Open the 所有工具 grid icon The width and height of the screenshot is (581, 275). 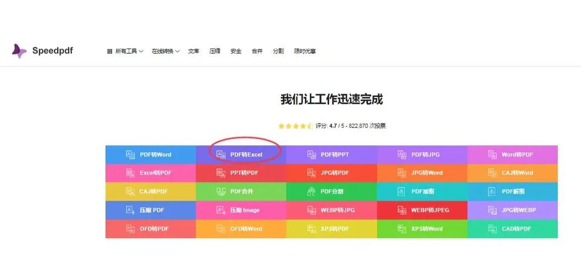[109, 52]
